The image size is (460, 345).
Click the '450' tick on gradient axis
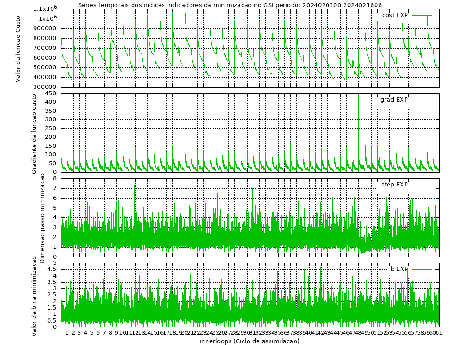50,93
